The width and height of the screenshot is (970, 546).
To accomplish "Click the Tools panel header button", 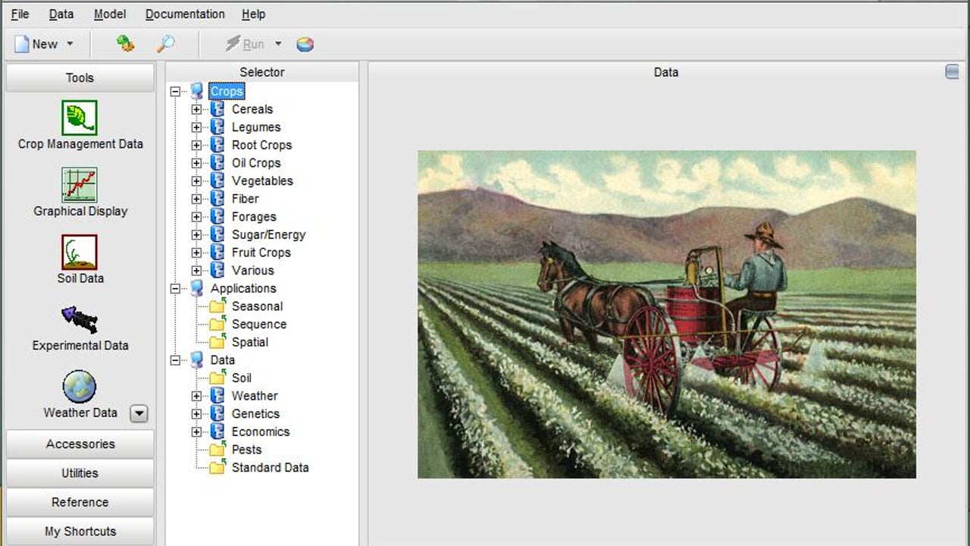I will coord(80,77).
